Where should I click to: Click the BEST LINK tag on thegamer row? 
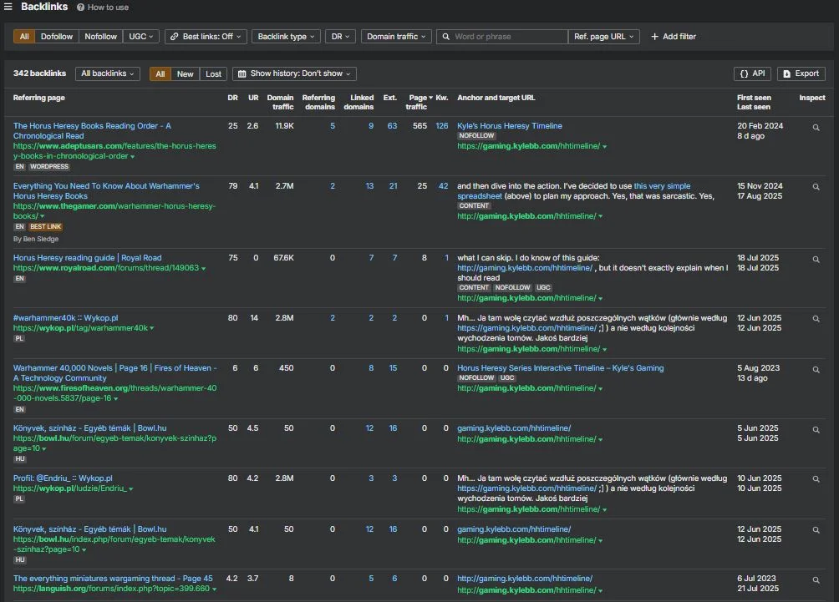point(45,226)
